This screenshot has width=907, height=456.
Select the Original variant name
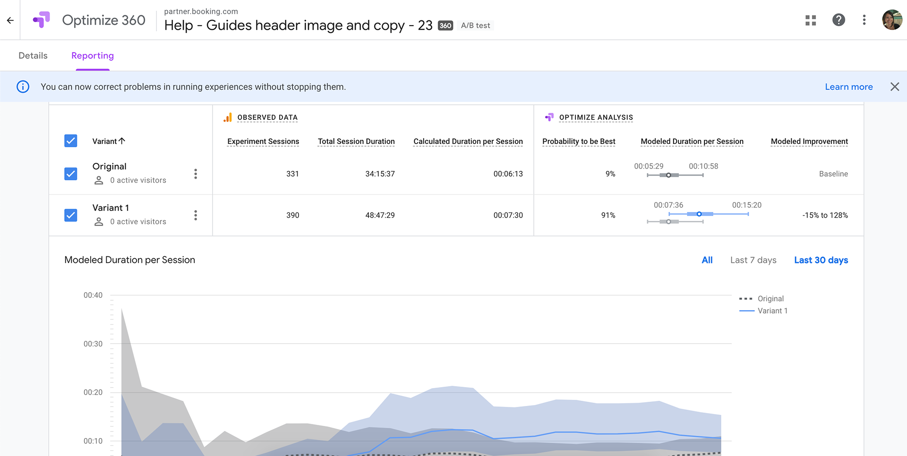pyautogui.click(x=109, y=167)
